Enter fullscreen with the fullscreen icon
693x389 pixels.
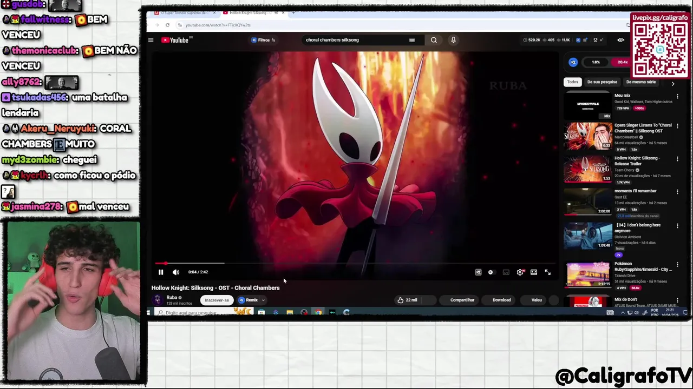pyautogui.click(x=547, y=272)
